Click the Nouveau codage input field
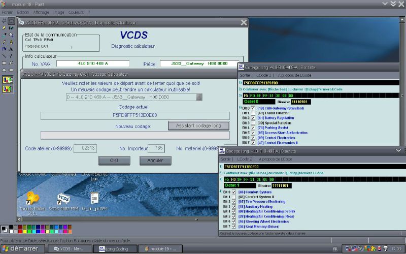Image resolution: width=406 pixels, height=254 pixels. coord(135,135)
